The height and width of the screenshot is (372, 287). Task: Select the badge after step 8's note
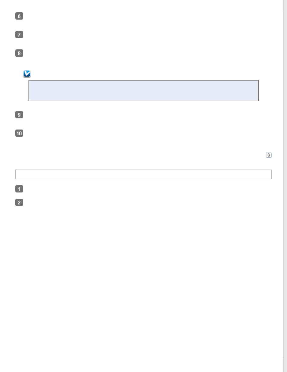[19, 115]
